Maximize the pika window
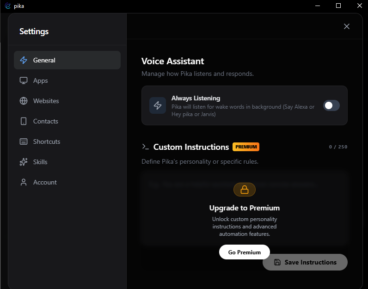This screenshot has width=368, height=289. [x=338, y=6]
